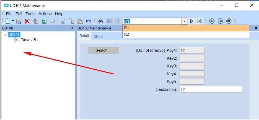Screen dimensions: 259x120
Task: Click the Cut scissors icon
Action: pos(63,21)
